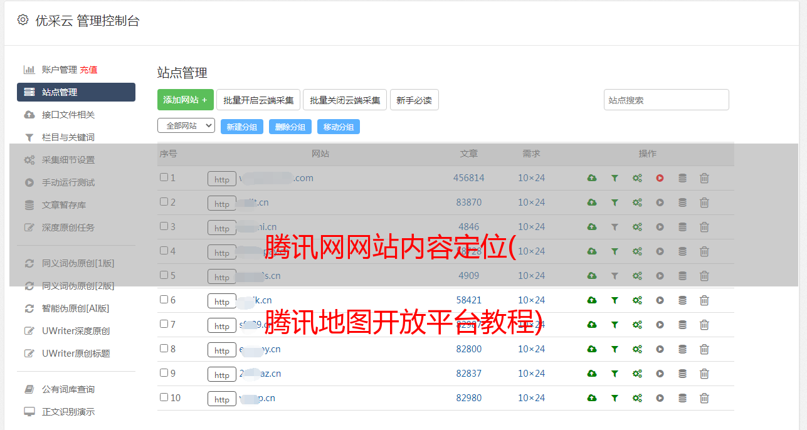Open the gears icon in row 10
Screen dimensions: 807x430
tap(637, 398)
